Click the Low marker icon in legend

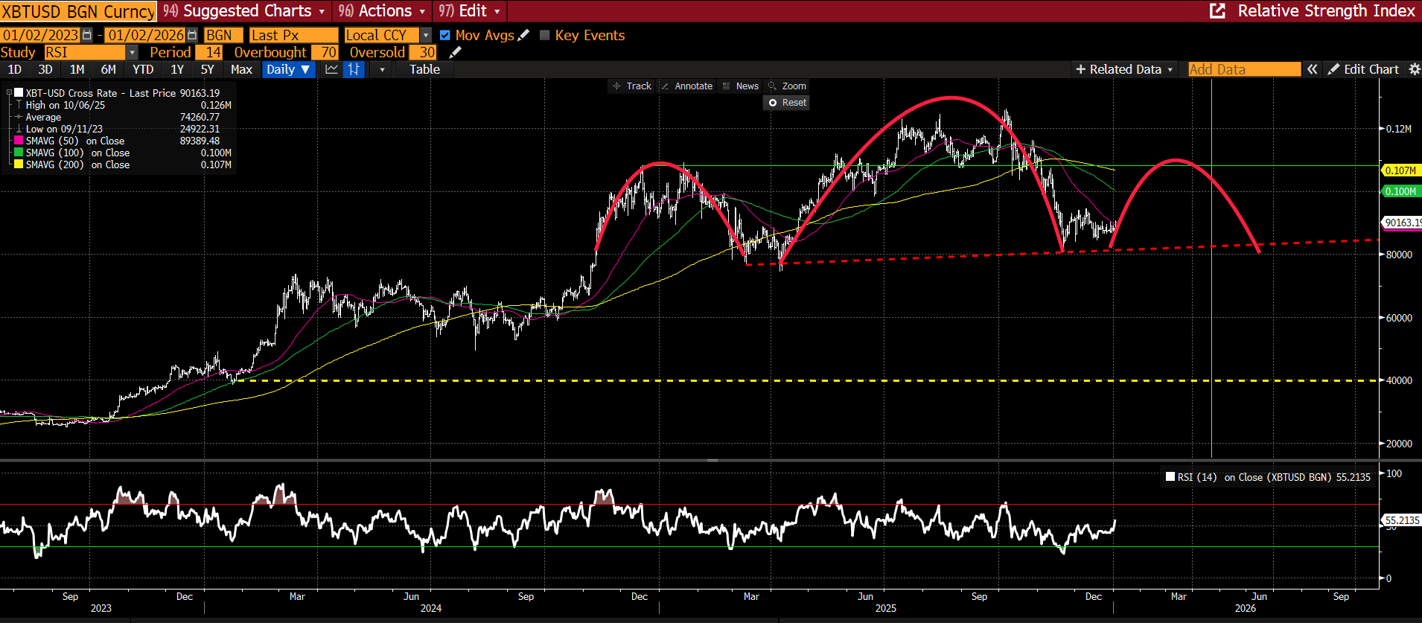coord(19,129)
